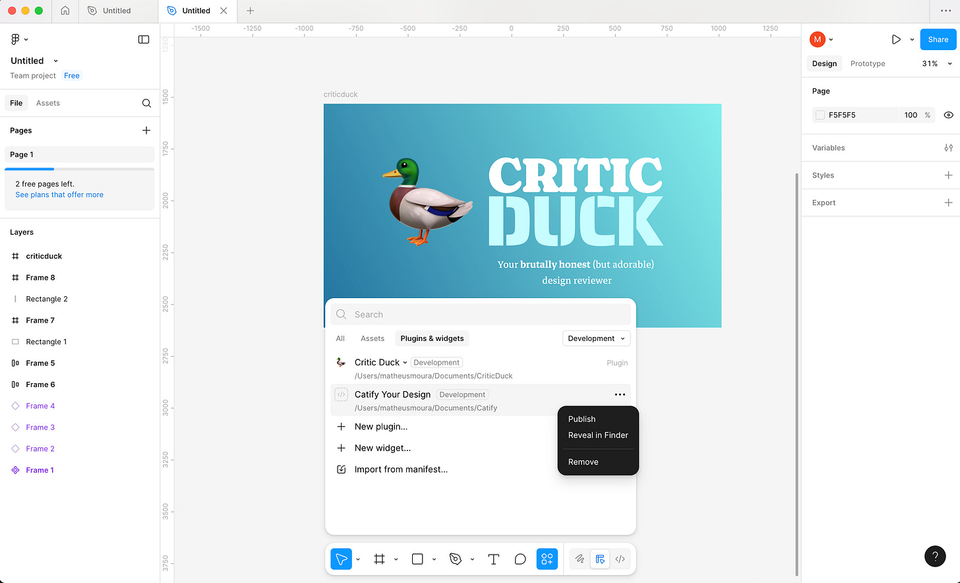Viewport: 960px width, 583px height.
Task: Click the plugin Search field
Action: pyautogui.click(x=481, y=315)
